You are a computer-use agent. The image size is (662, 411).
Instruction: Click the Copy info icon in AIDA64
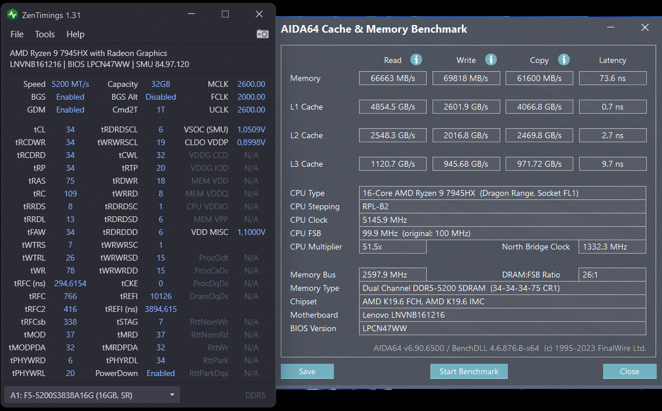click(x=563, y=60)
